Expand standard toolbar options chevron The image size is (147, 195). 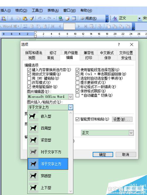point(107,18)
